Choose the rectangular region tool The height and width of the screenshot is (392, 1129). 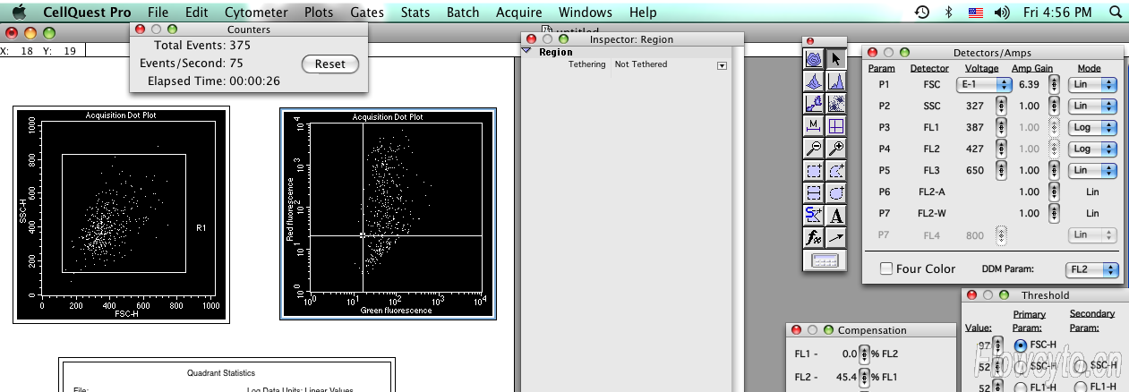[x=814, y=171]
